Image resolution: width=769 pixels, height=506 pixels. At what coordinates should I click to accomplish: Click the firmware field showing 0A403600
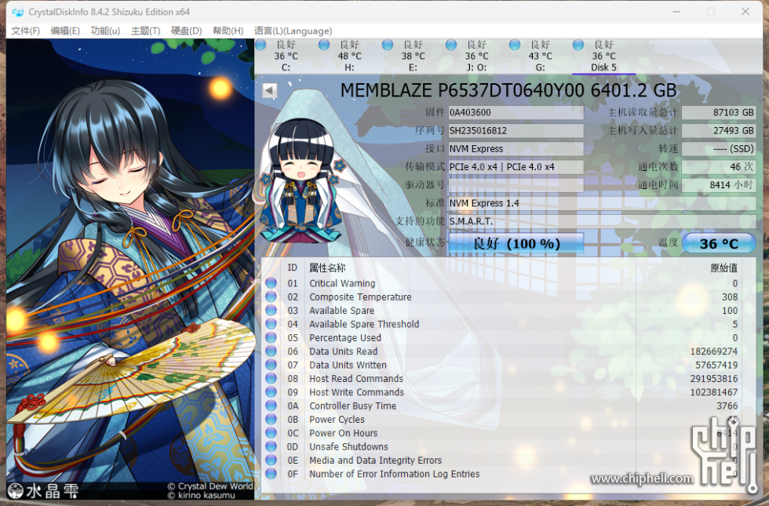516,112
